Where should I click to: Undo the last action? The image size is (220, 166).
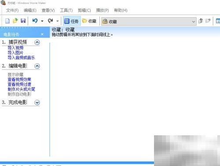[35, 21]
